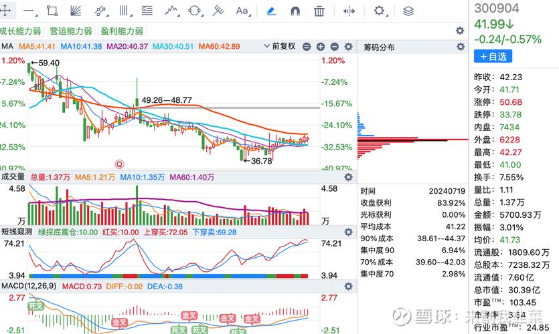Screen dimensions: 559x334
Task: Select the rectangle shape tool
Action: point(52,11)
